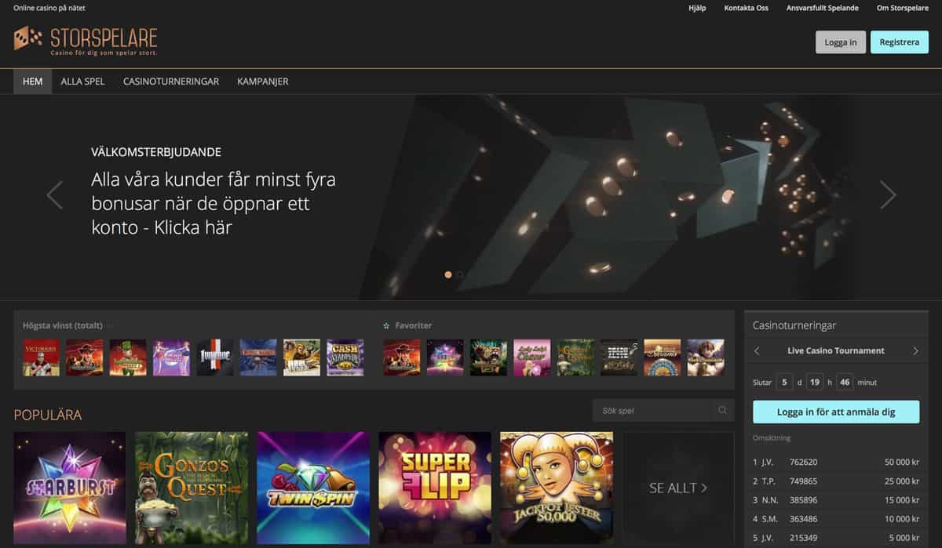Click the search magnifier icon
Screen dimensions: 942x548
point(722,411)
